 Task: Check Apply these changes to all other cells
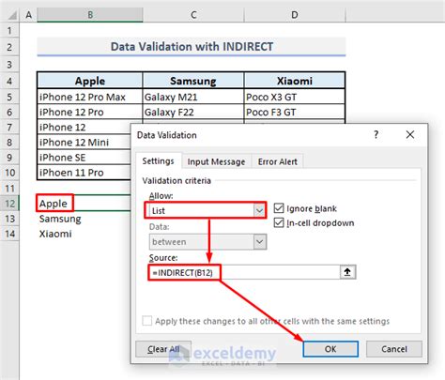[147, 321]
